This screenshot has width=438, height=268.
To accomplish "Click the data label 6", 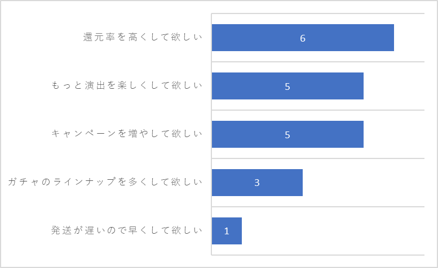I will [303, 38].
